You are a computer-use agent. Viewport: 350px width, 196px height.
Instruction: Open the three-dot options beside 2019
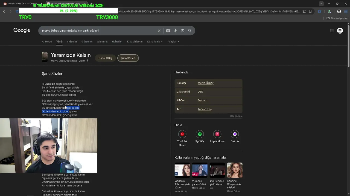click(87, 61)
